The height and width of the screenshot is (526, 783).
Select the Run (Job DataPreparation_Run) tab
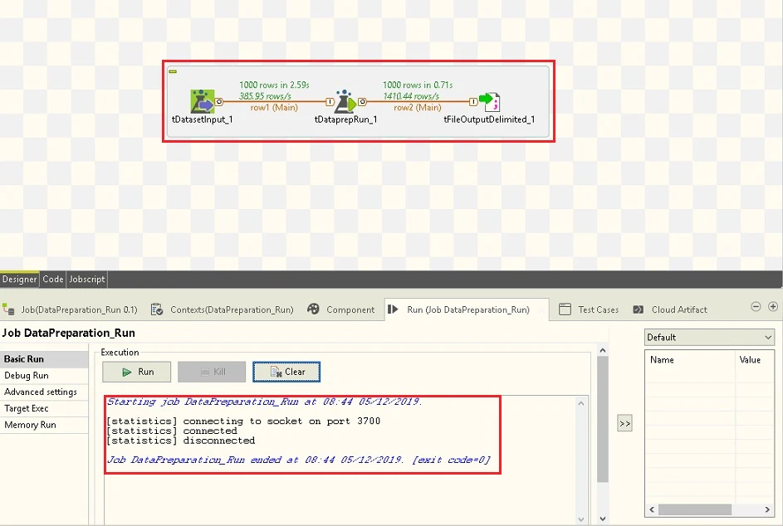point(467,309)
